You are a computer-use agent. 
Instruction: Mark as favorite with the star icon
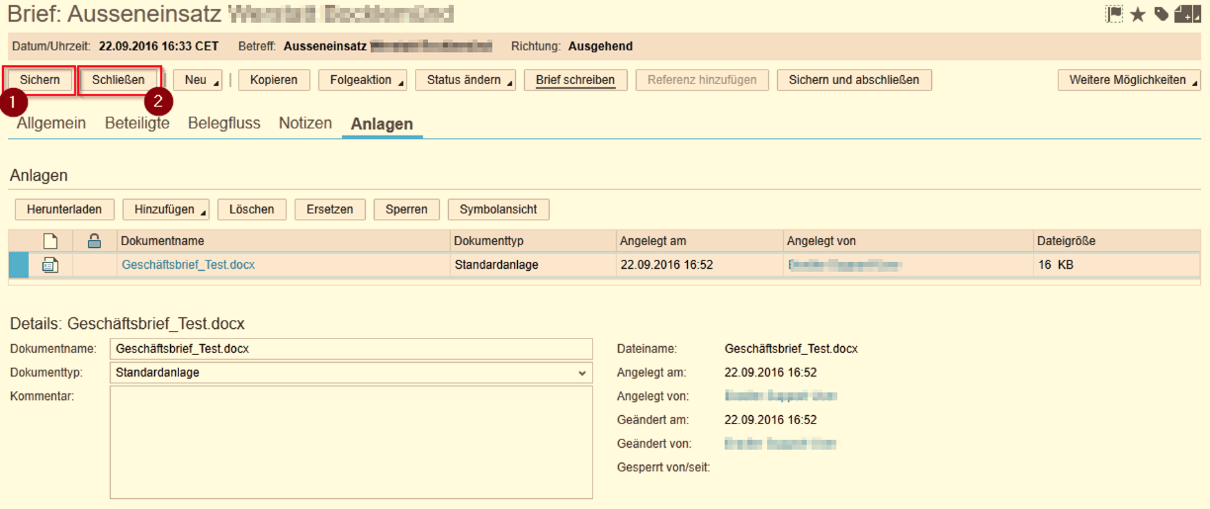(1138, 14)
